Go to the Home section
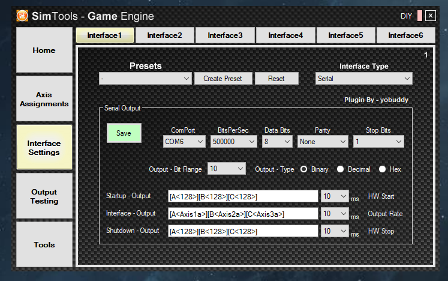The height and width of the screenshot is (281, 448). (44, 50)
